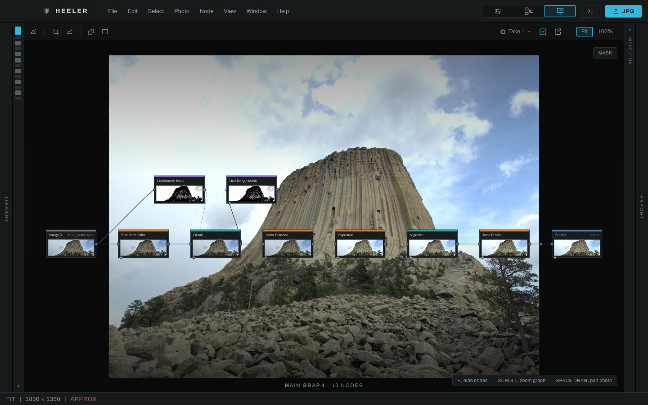Screen dimensions: 648x405
Task: Open the Photo menu
Action: [x=182, y=11]
